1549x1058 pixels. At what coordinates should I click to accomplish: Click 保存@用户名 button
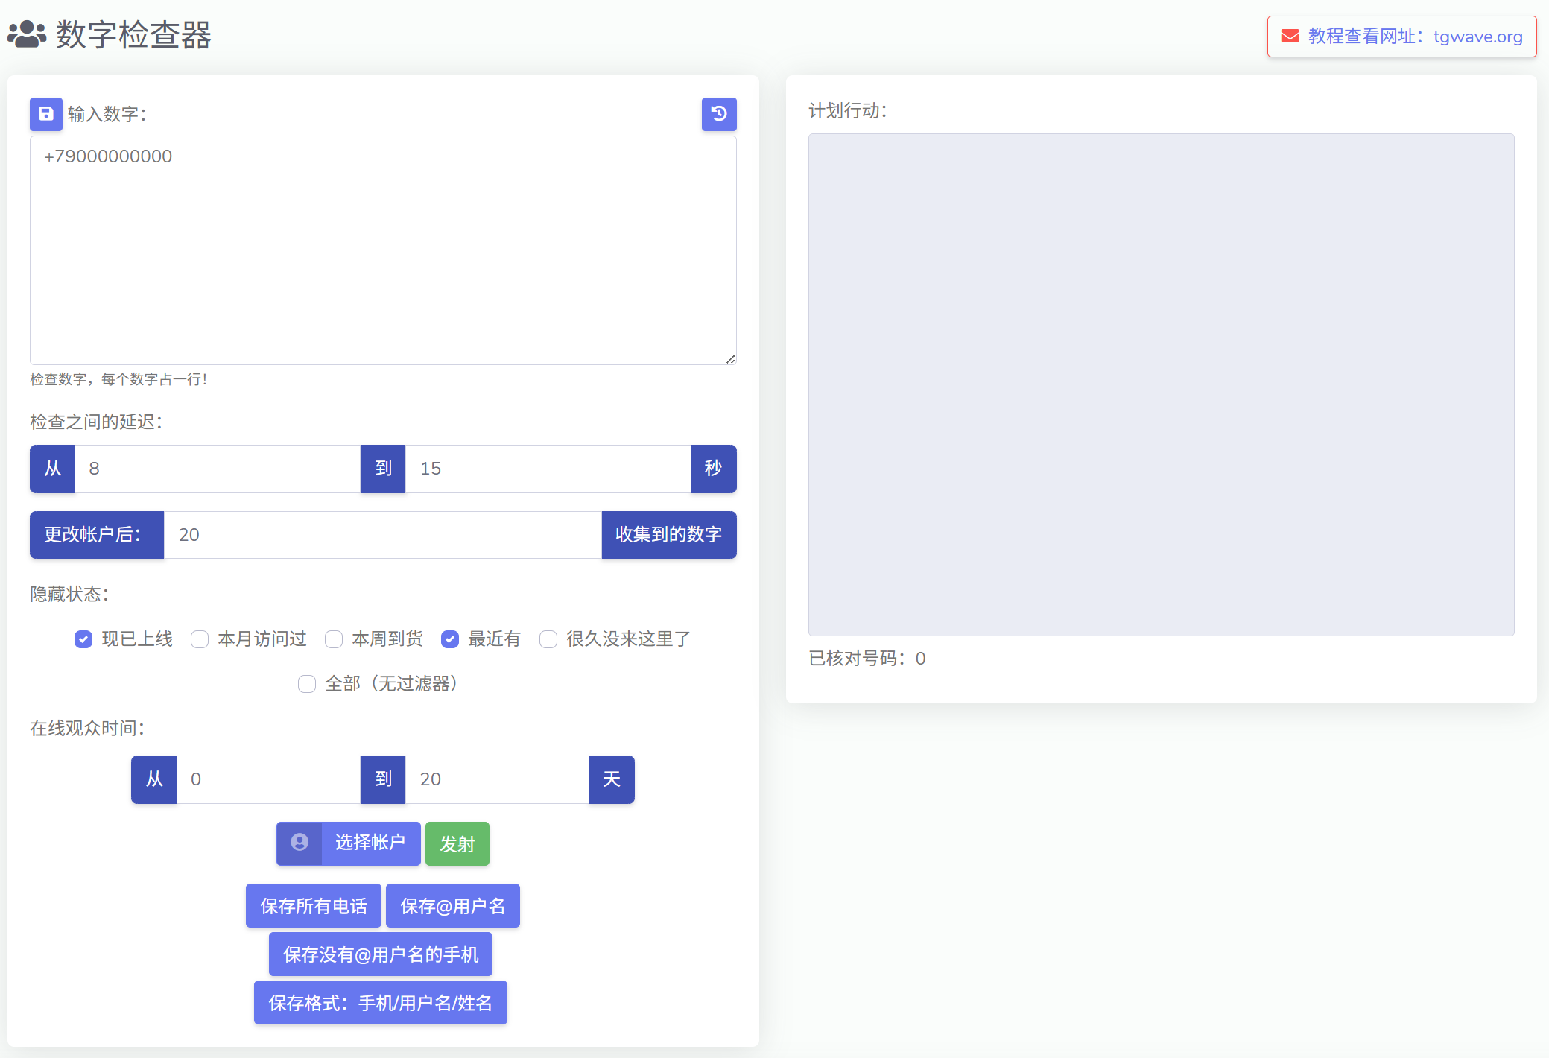[x=452, y=906]
